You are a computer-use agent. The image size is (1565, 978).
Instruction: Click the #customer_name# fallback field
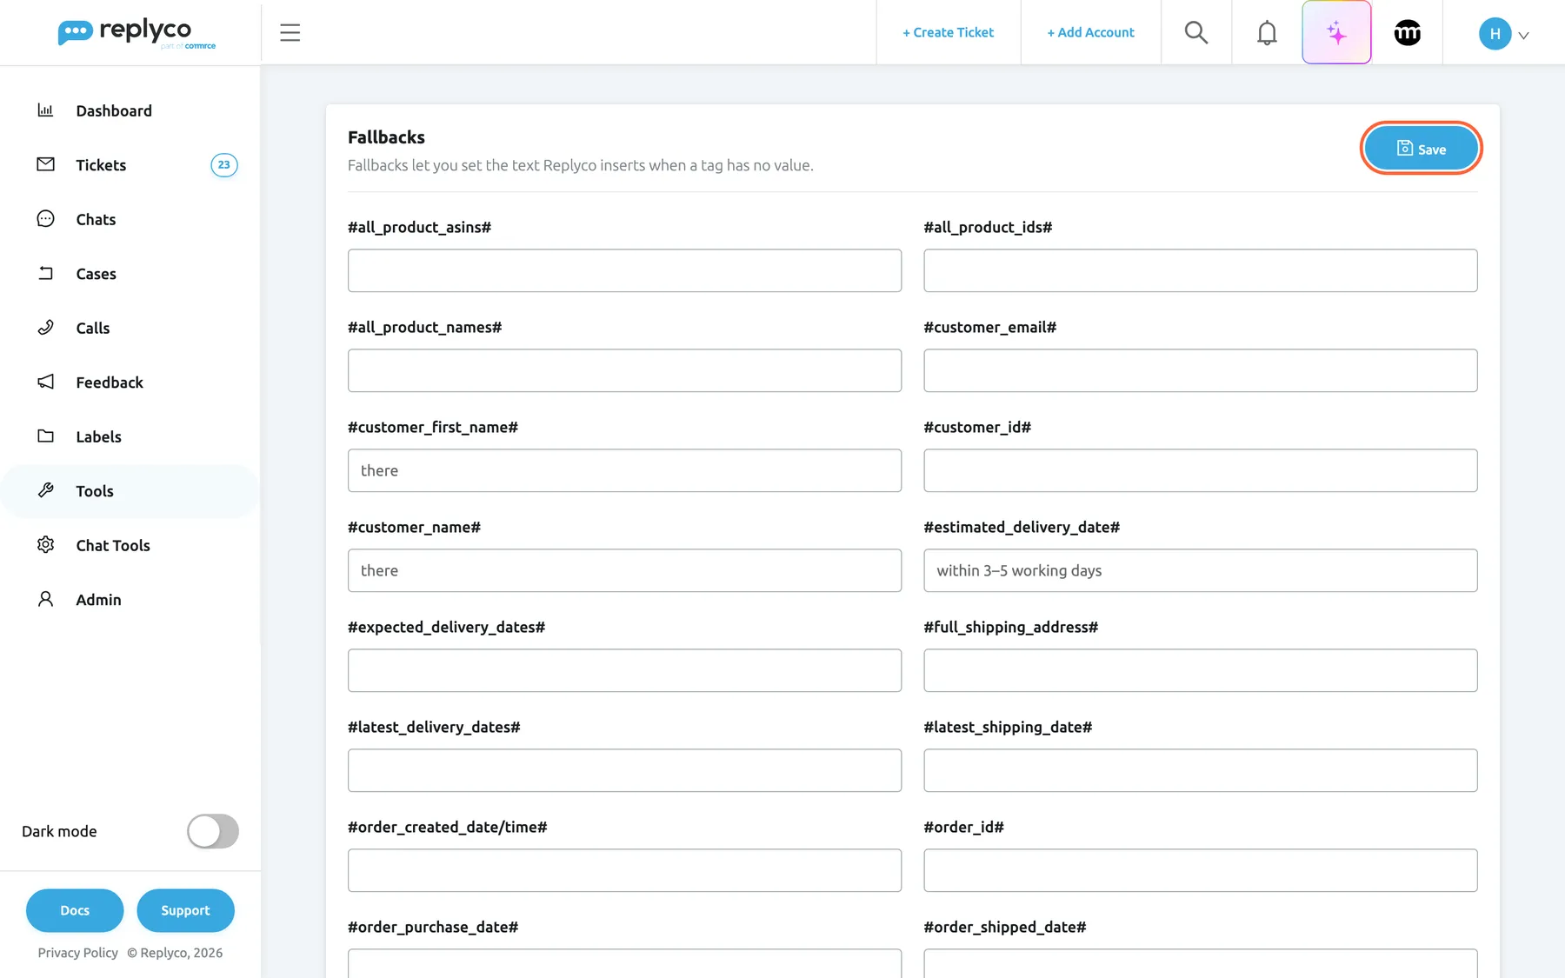624,570
